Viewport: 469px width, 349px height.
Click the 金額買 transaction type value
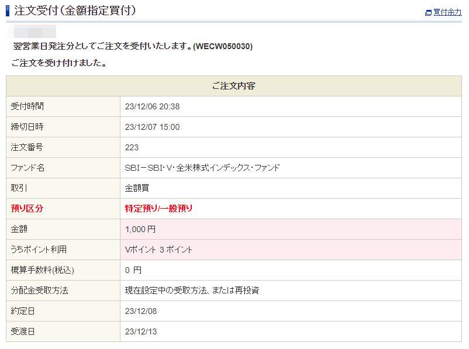click(x=137, y=188)
